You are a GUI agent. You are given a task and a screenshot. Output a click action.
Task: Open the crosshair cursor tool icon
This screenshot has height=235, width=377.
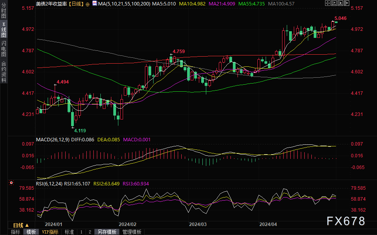328,3
